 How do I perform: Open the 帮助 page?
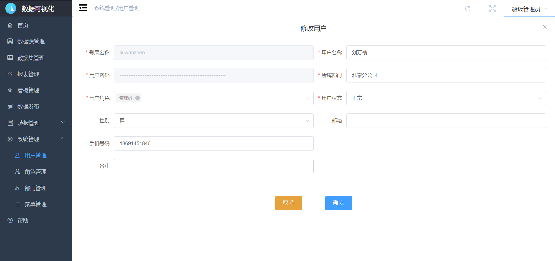coord(36,220)
